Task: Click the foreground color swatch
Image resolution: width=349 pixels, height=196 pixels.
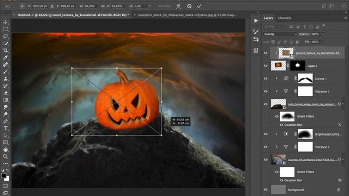Action: 4,175
